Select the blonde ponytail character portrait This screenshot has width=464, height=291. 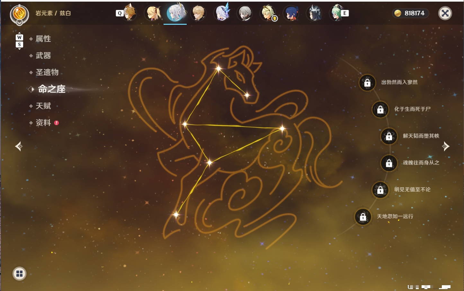[x=152, y=13]
